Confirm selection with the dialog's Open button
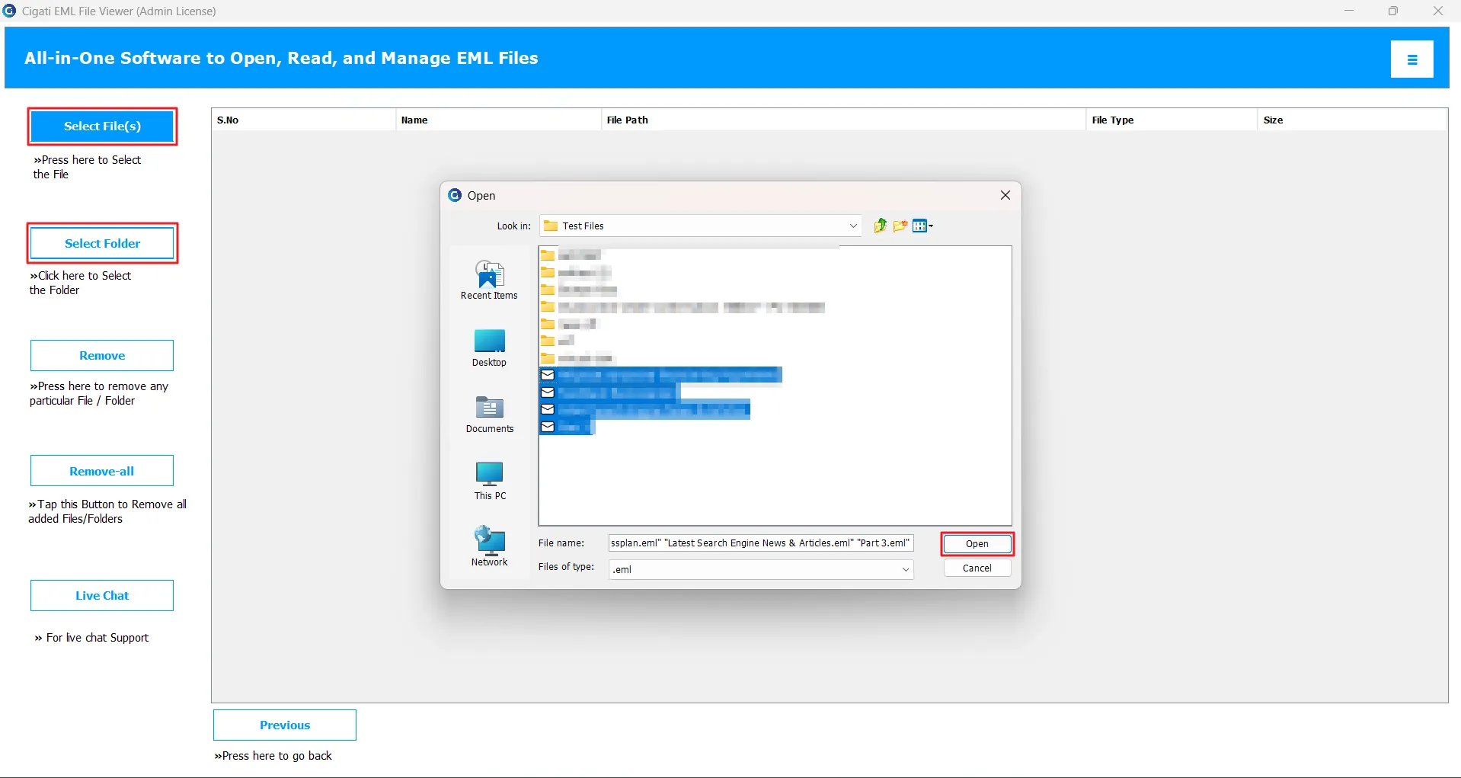The width and height of the screenshot is (1461, 778). click(977, 544)
